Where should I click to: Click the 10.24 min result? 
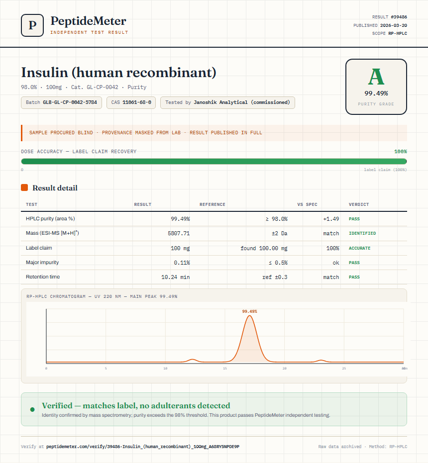176,277
